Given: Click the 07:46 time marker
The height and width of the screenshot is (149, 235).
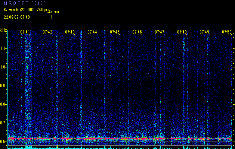Looking at the screenshot, I should click(137, 32).
